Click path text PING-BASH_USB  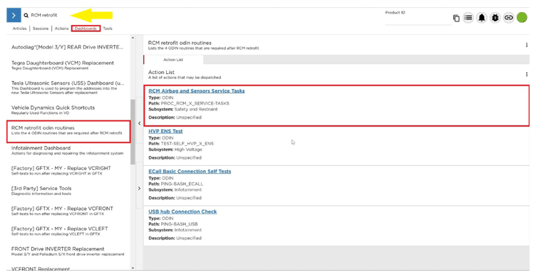(179, 224)
